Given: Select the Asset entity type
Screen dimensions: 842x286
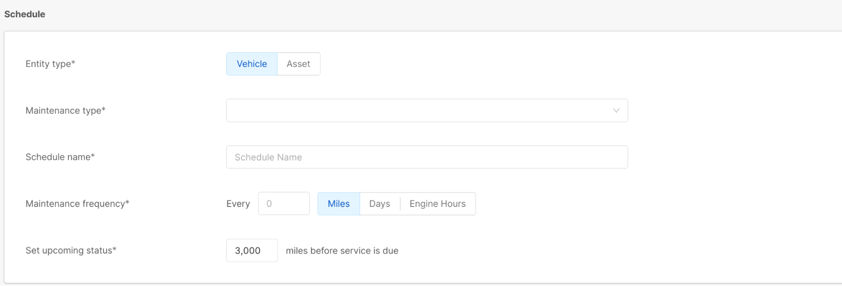Looking at the screenshot, I should [299, 64].
